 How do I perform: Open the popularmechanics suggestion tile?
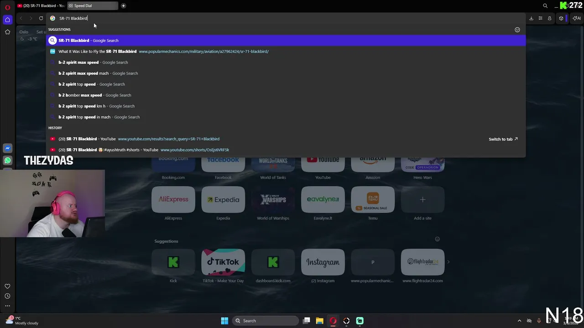(x=373, y=262)
